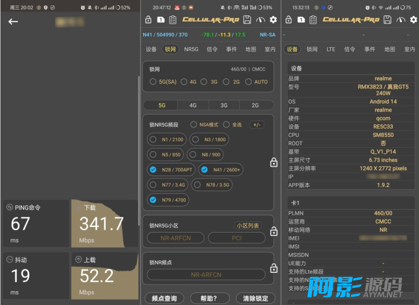Tap the lock icon in lock-network screen toolbar
Screen dimensions: 419x305
tap(148, 19)
